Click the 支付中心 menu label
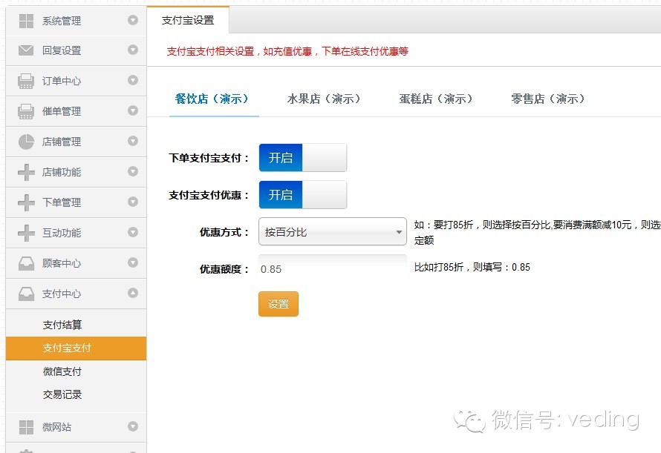Screen dimensions: 661x453 (x=62, y=294)
